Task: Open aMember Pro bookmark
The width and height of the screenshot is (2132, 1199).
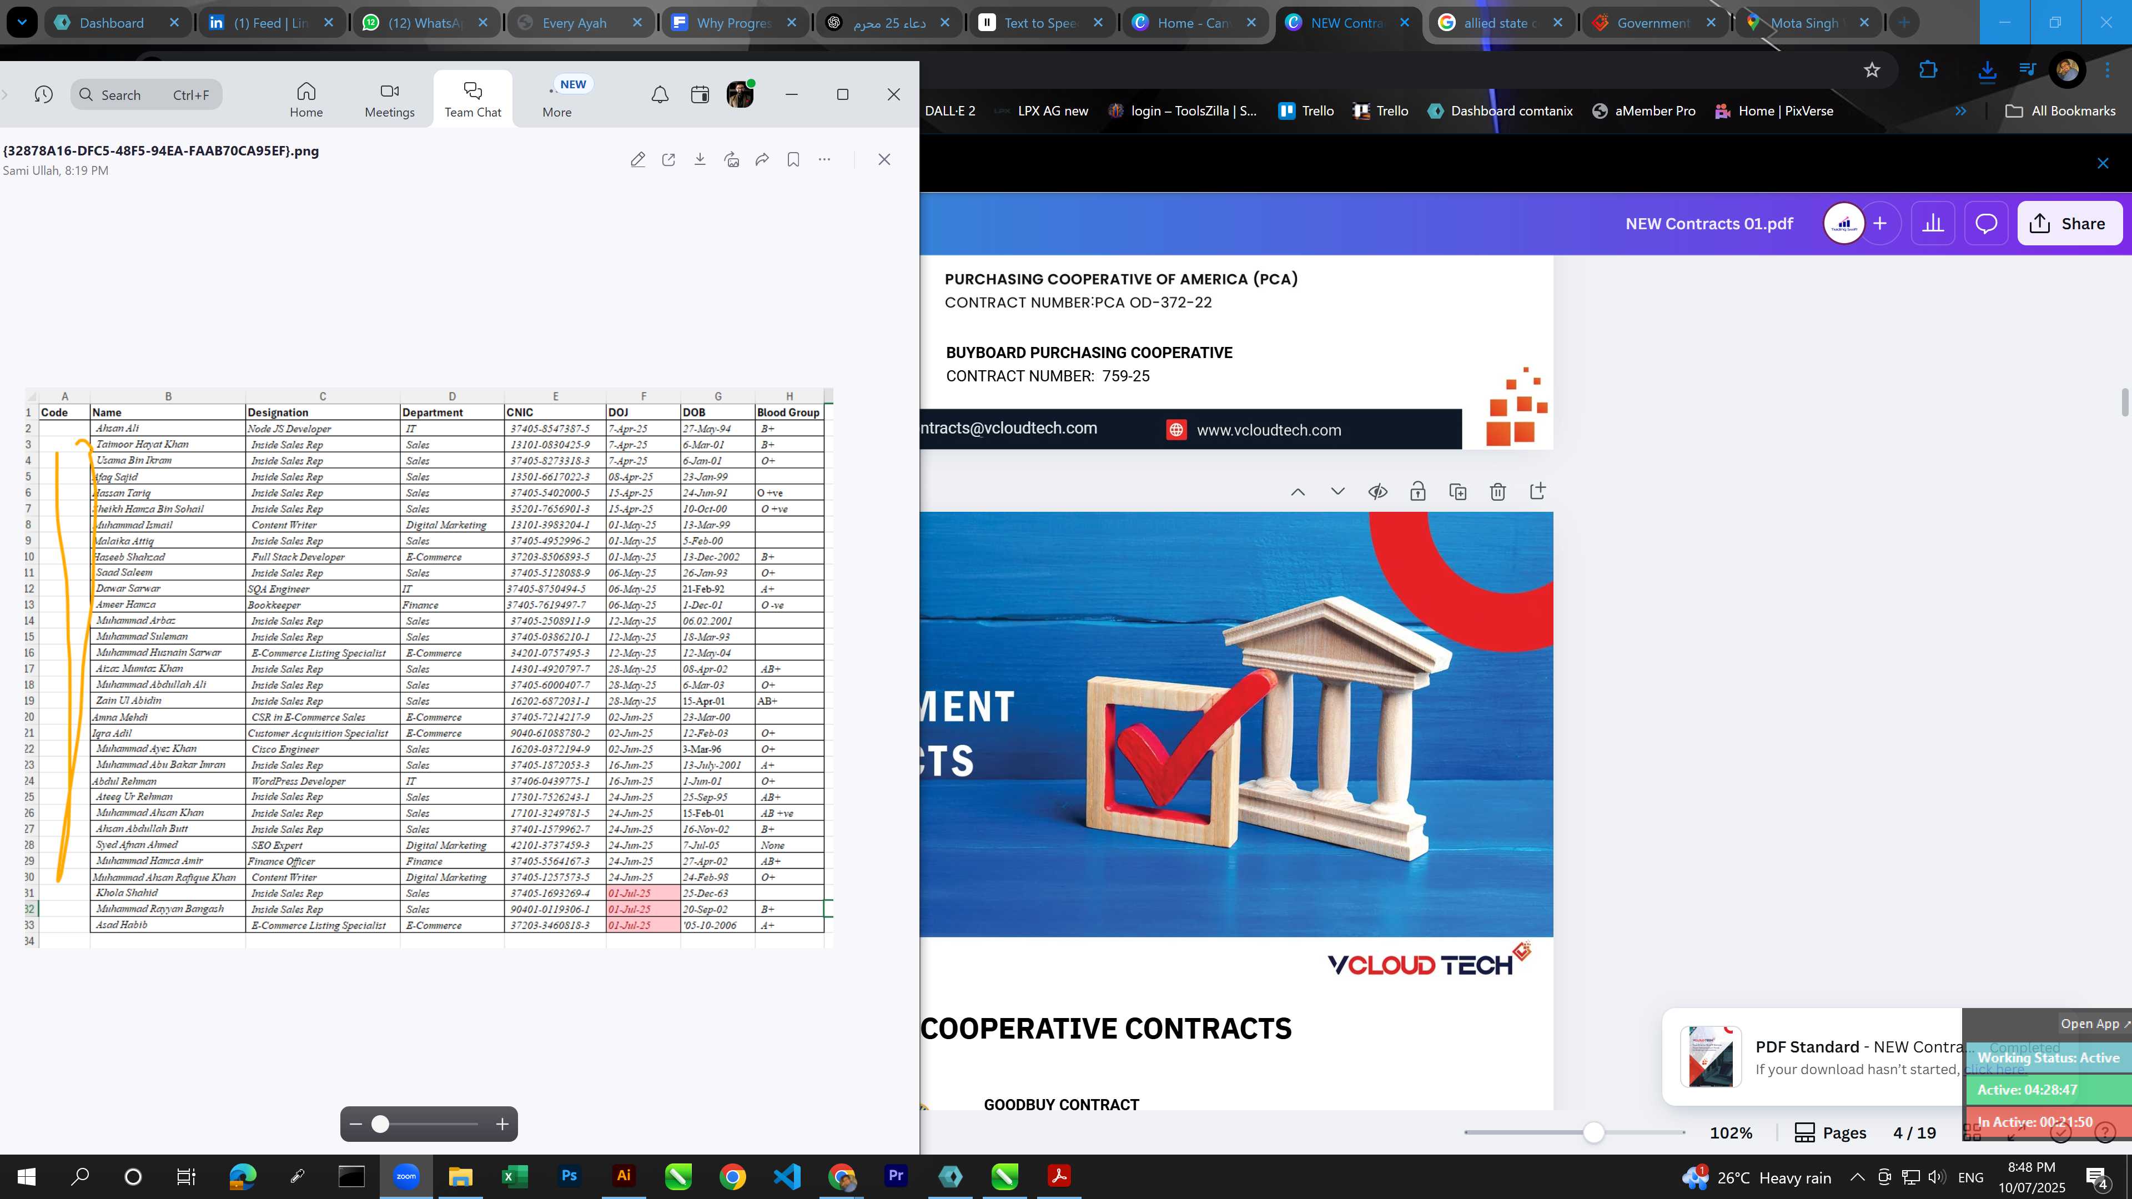Action: click(1643, 111)
